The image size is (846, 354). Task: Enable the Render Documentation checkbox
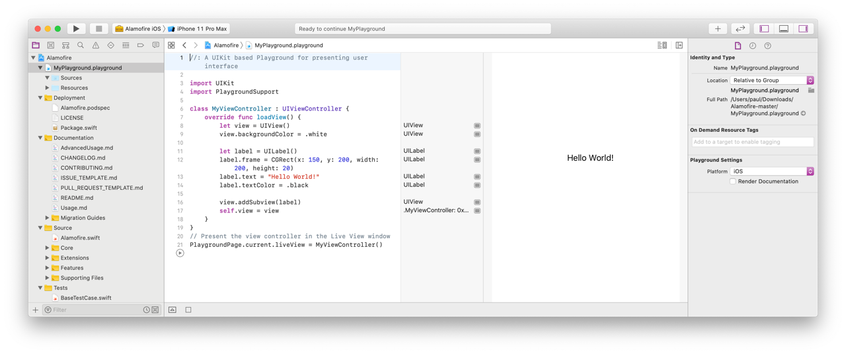[x=733, y=181]
